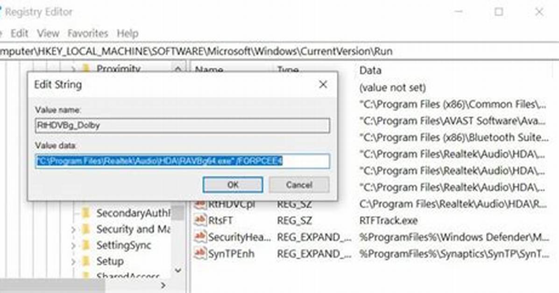
Task: Select the SecondaryAuthF tree item
Action: coord(134,213)
